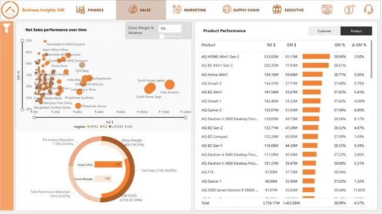Select the AQ BZ Gen Z row
The height and width of the screenshot is (214, 382).
284,128
